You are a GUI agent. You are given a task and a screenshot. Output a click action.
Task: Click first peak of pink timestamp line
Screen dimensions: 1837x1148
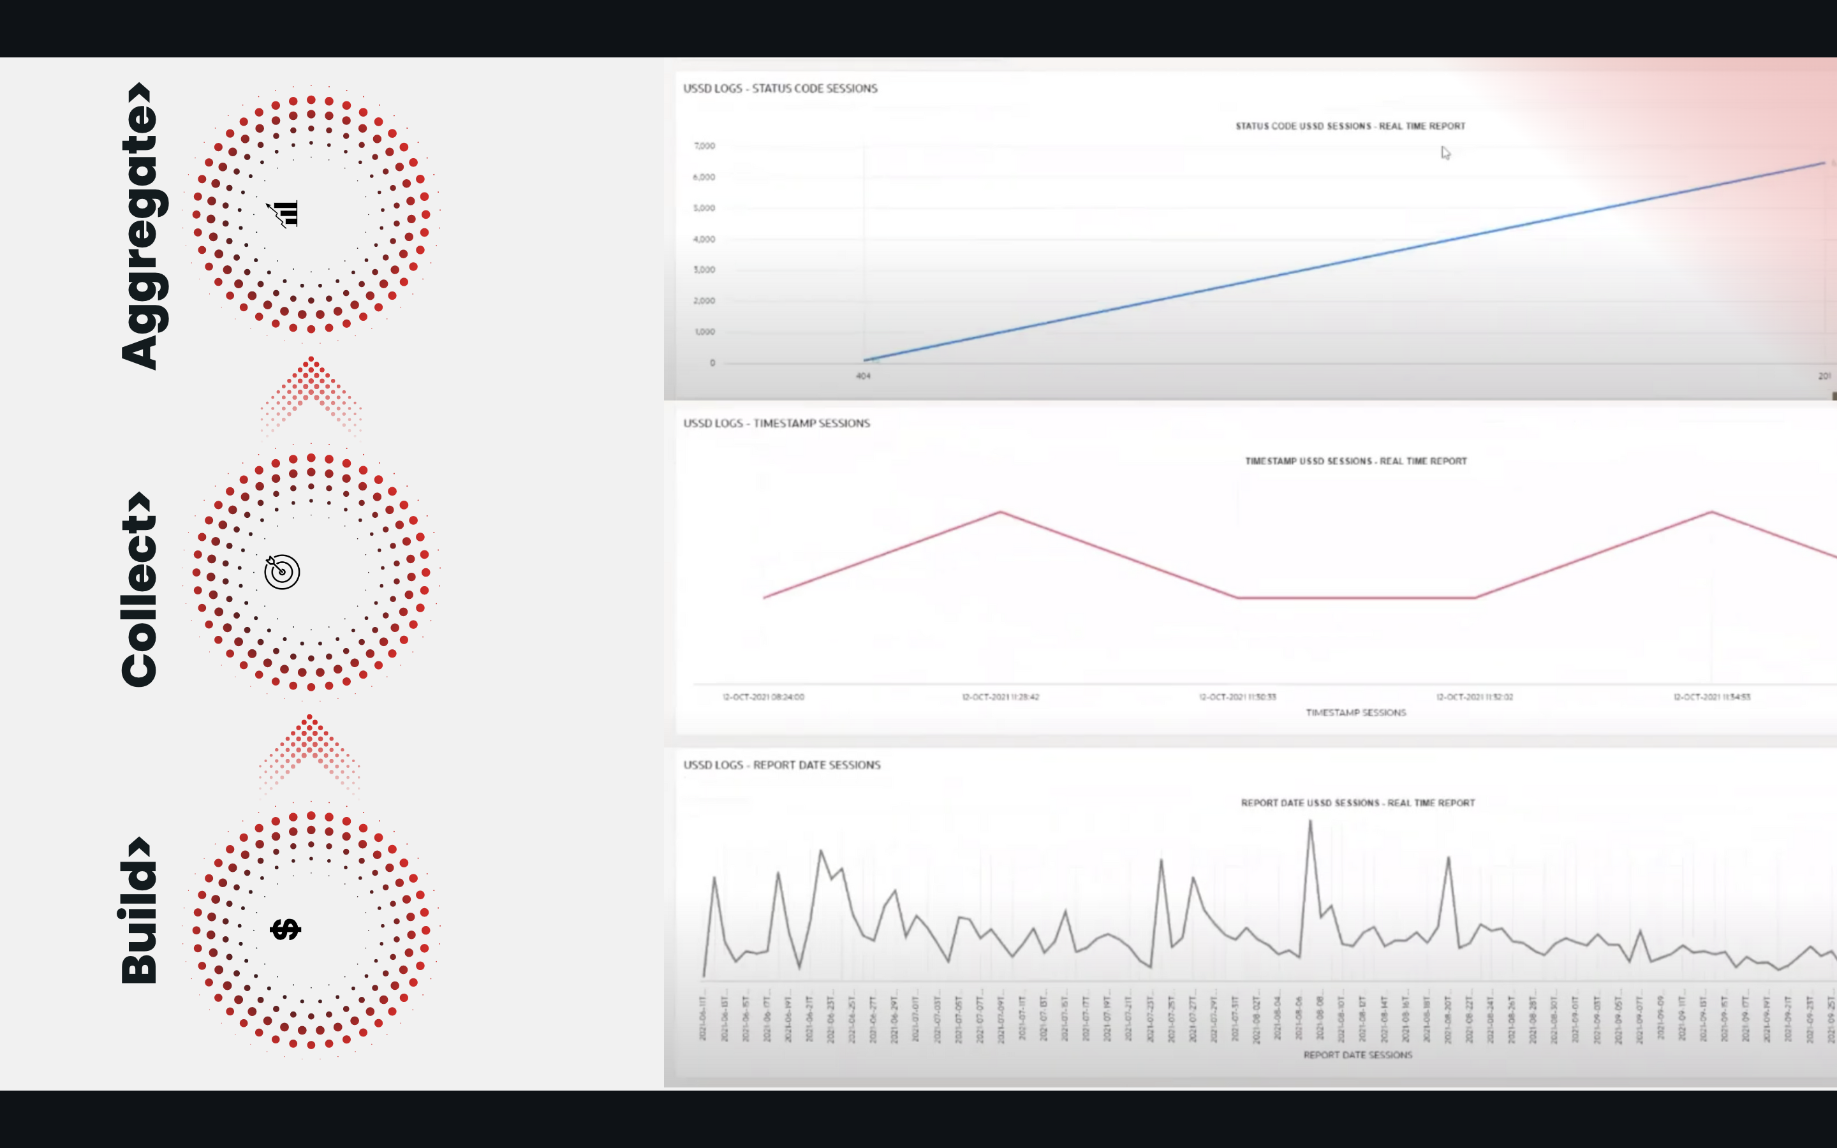1001,513
